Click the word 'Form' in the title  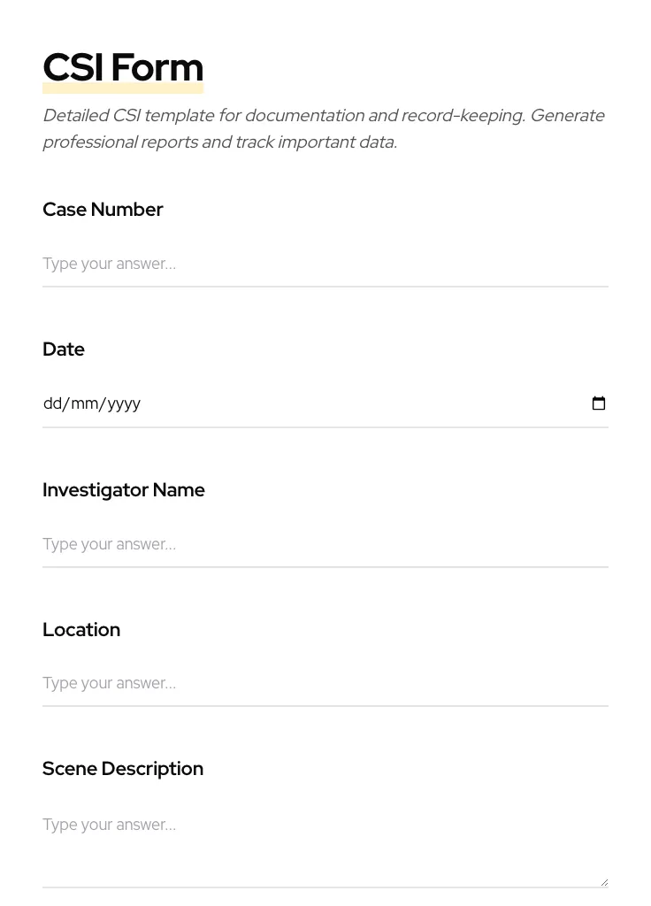[157, 68]
